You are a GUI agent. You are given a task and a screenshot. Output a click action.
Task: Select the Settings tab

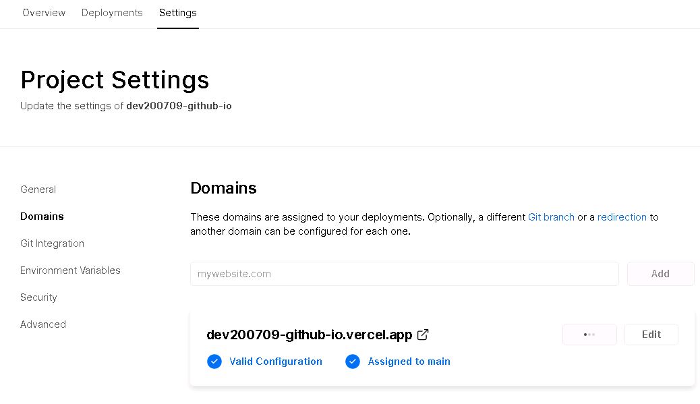(x=177, y=13)
